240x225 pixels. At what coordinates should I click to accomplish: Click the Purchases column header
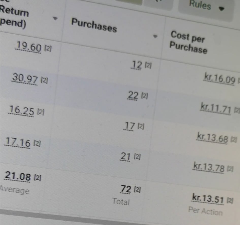pos(94,25)
